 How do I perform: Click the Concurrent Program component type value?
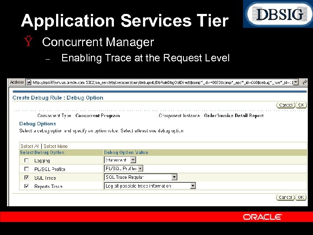point(98,116)
